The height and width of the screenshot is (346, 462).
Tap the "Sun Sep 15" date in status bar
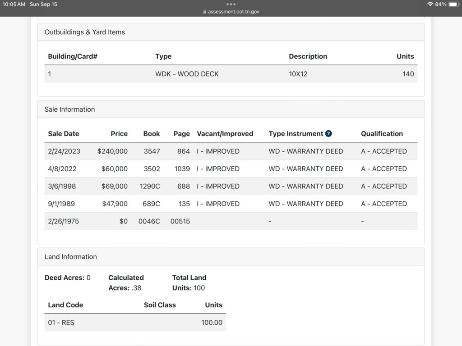coord(43,5)
